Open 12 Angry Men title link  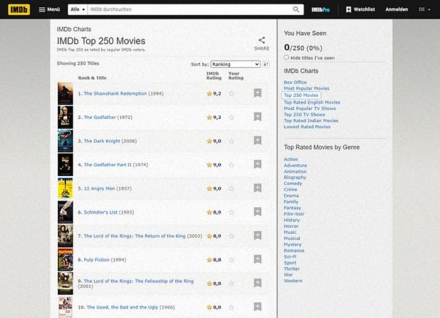[x=99, y=189]
